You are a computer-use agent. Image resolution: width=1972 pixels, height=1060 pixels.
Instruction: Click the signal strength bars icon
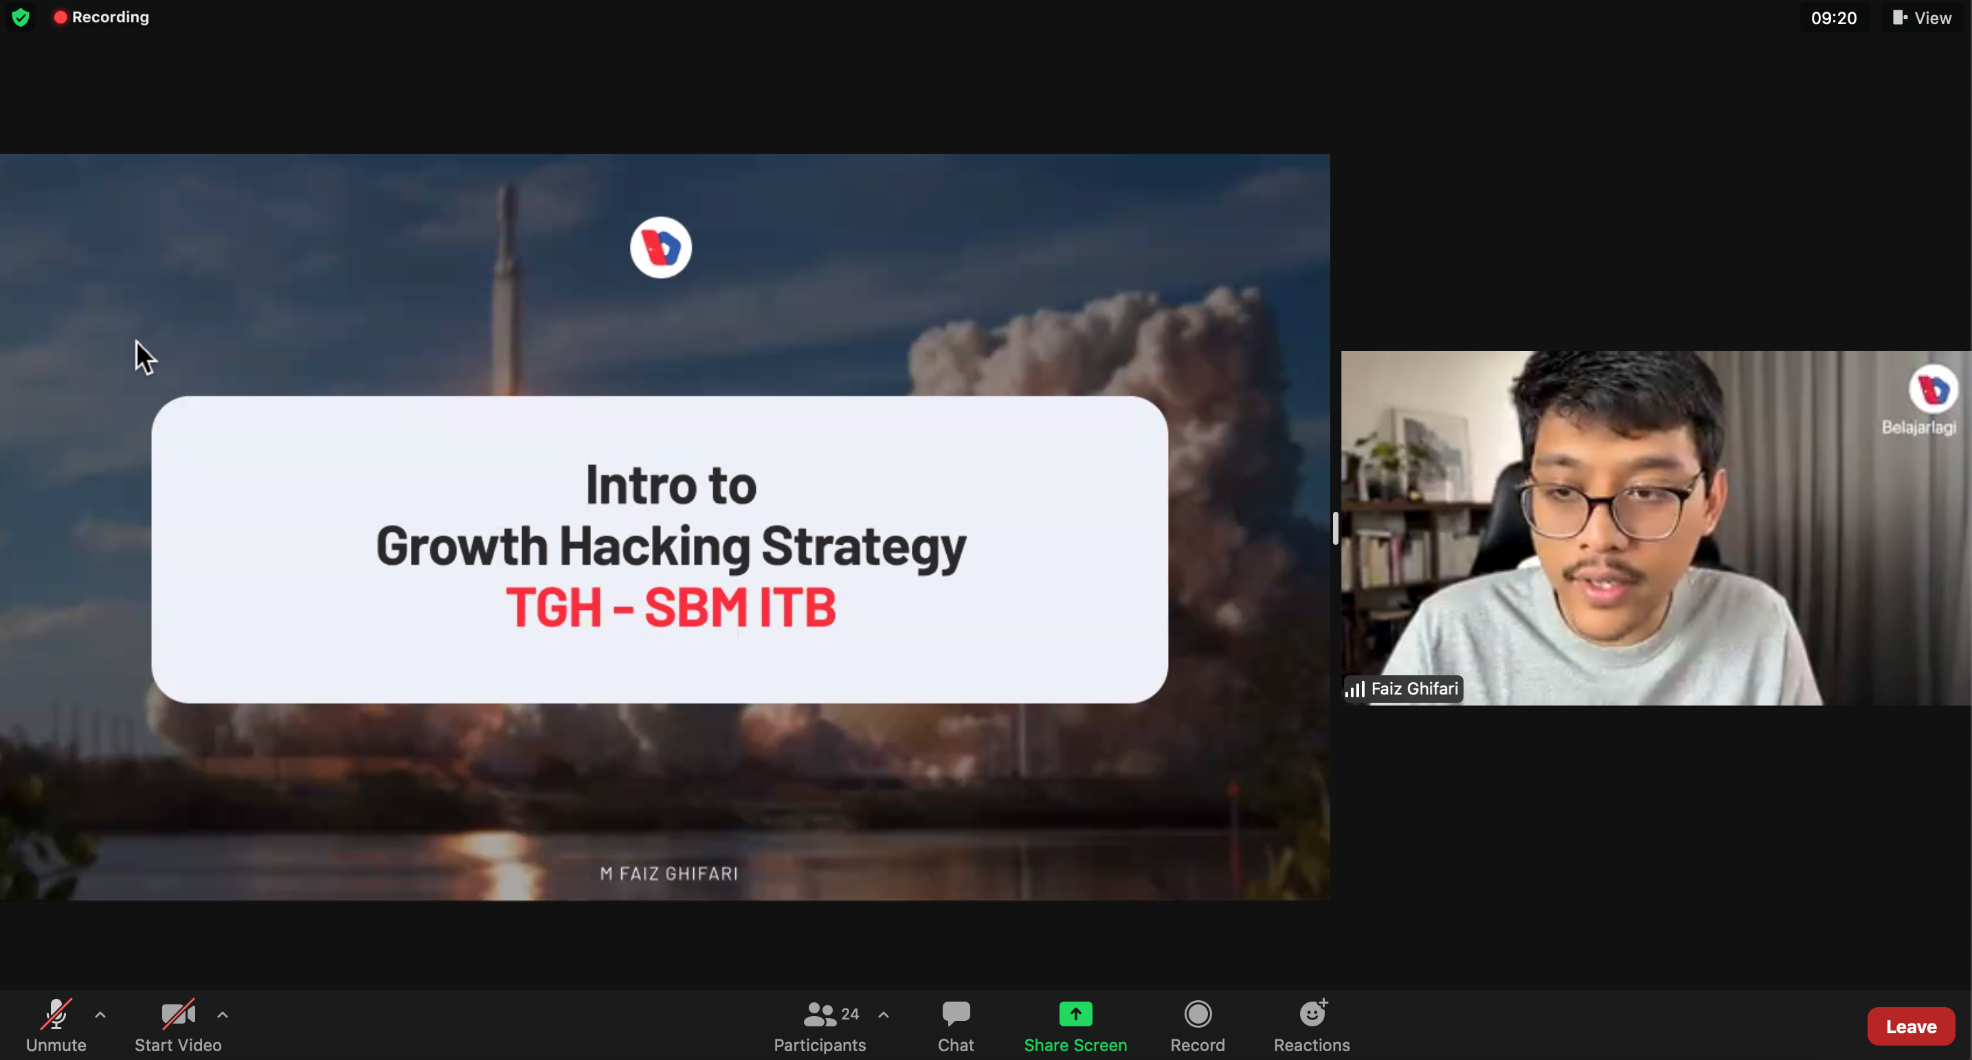point(1355,689)
